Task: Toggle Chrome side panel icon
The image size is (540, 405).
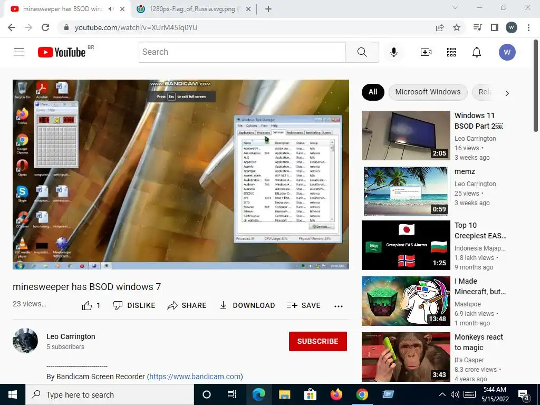Action: pyautogui.click(x=495, y=27)
